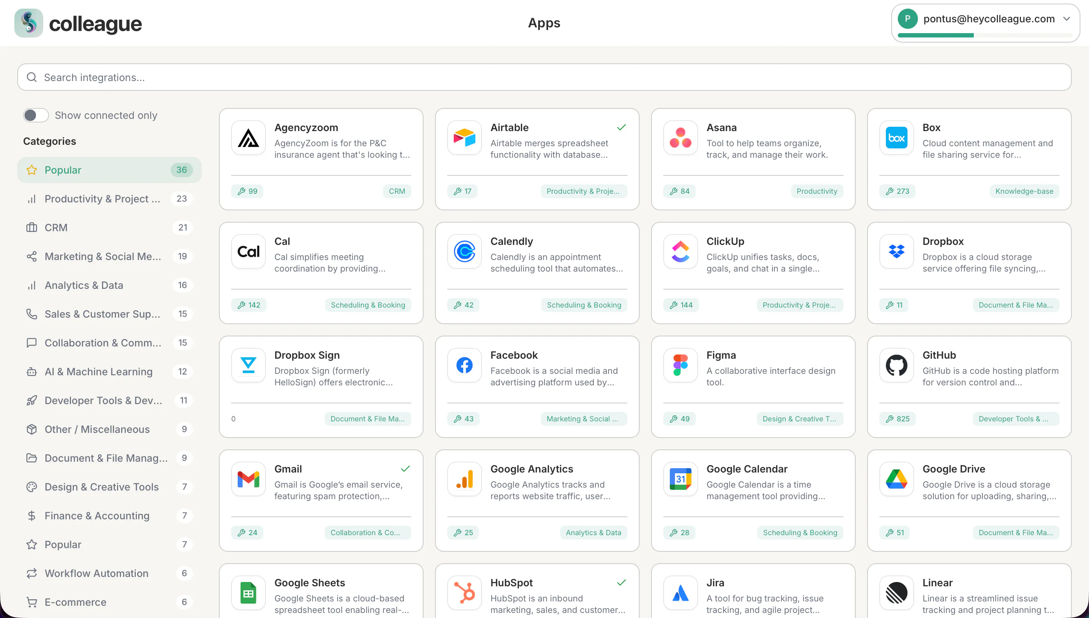Select Marketing & Social Media category
1089x618 pixels.
point(109,256)
